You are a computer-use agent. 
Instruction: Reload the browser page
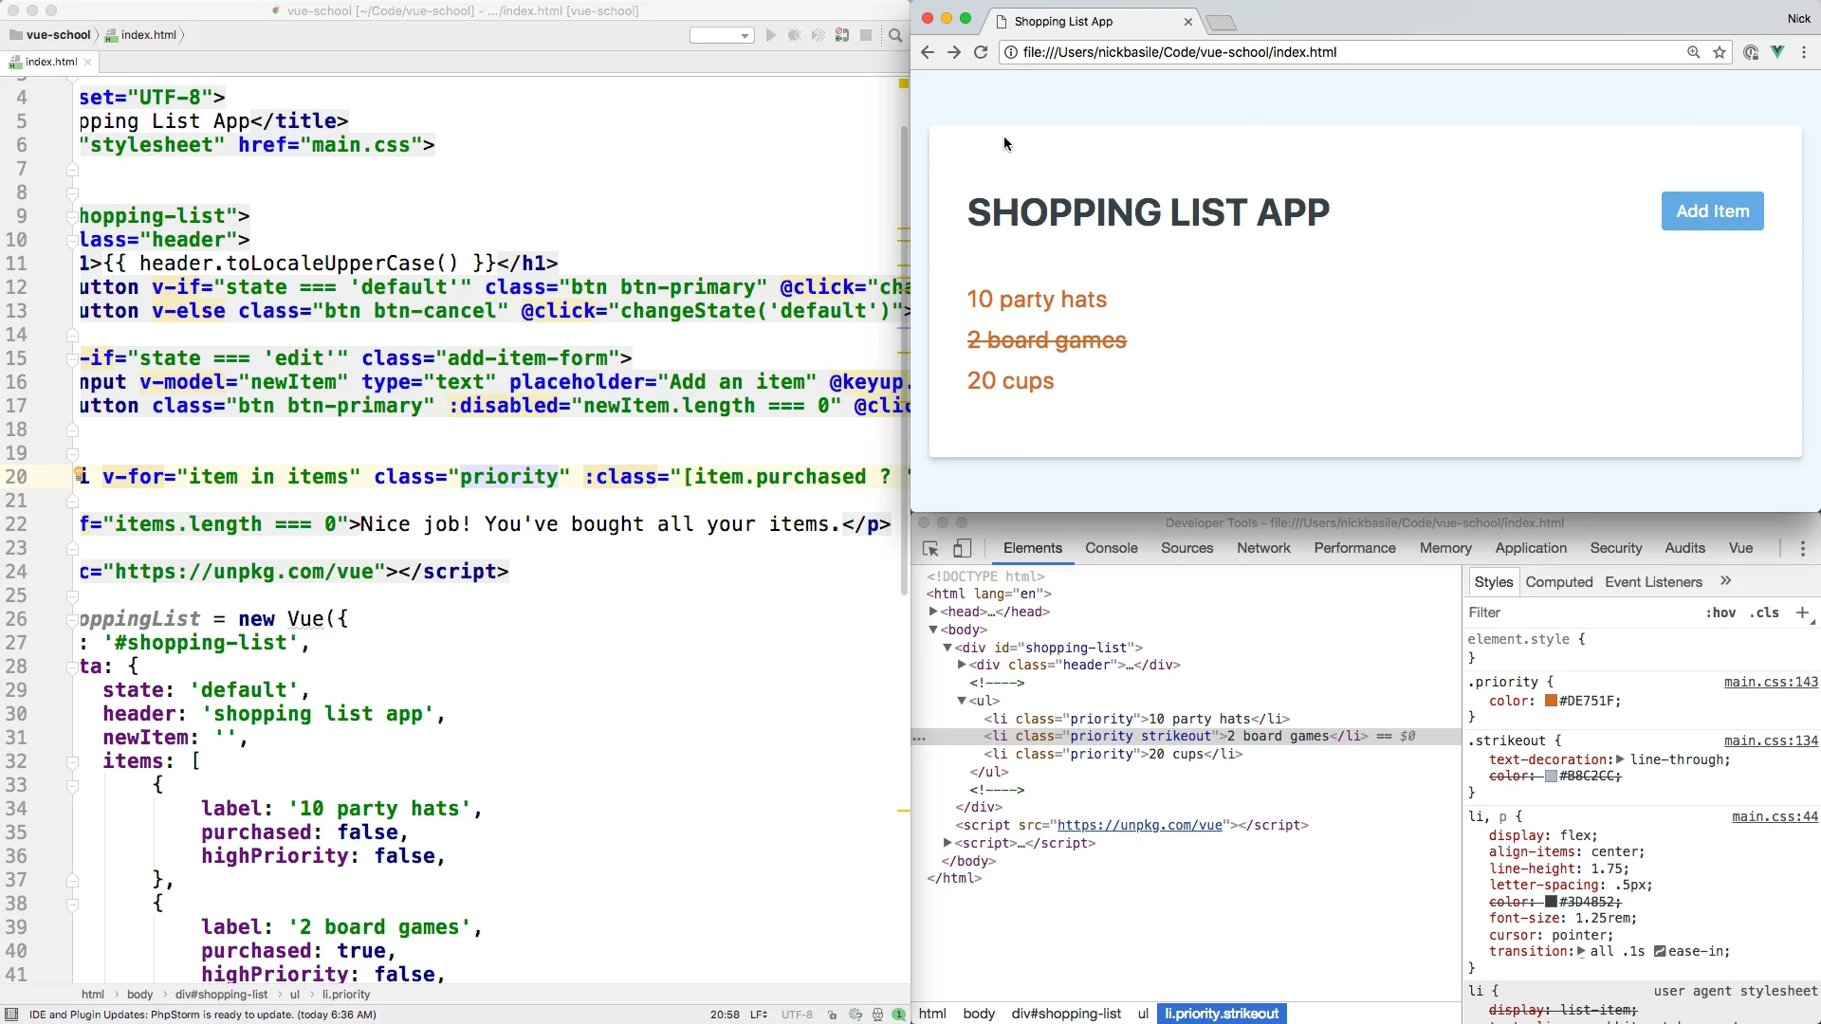point(981,52)
